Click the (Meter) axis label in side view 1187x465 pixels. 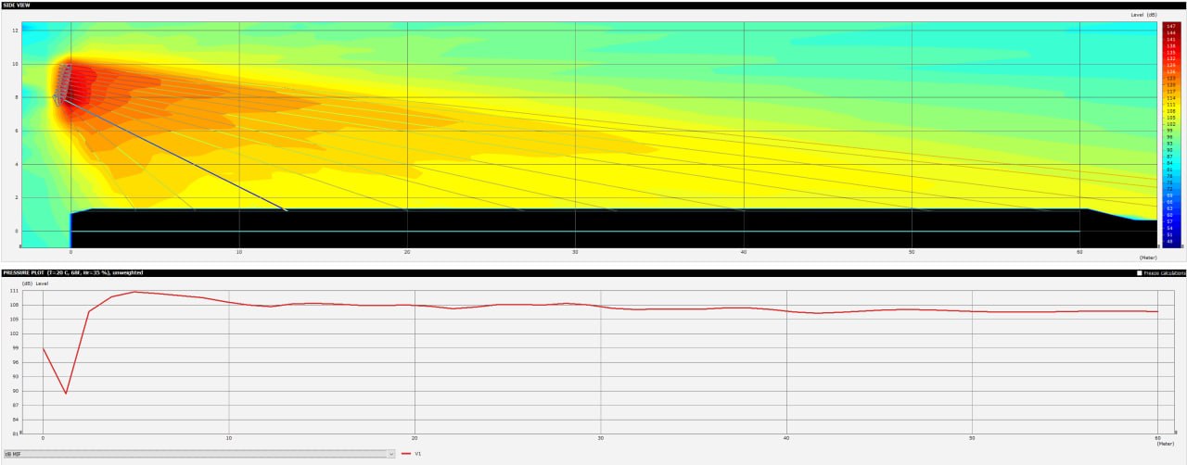(x=1148, y=257)
